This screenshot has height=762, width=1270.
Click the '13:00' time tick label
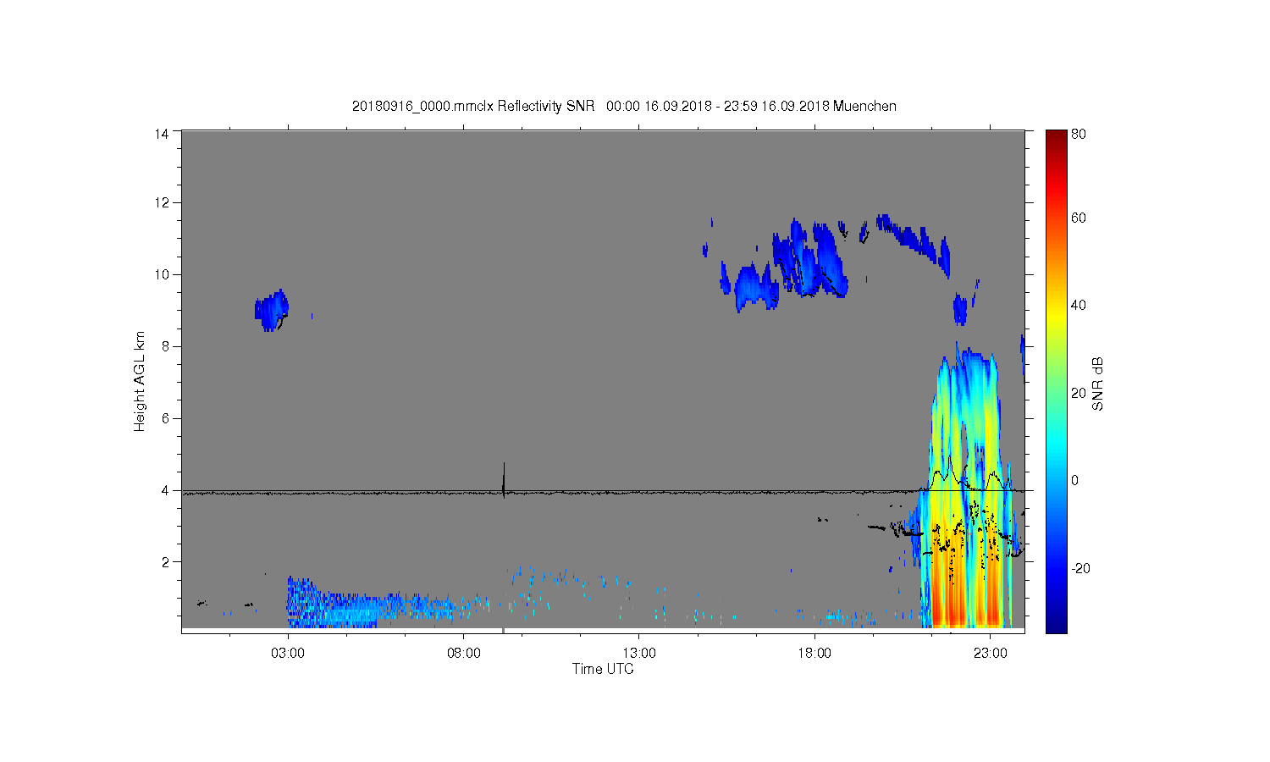click(639, 654)
